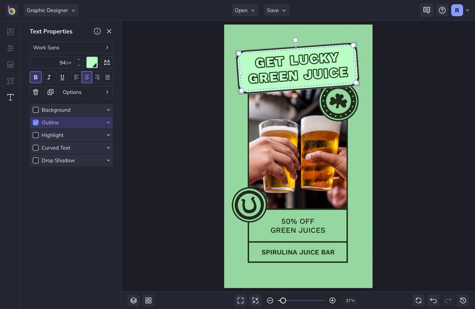
Task: Click the Options button
Action: 86,92
